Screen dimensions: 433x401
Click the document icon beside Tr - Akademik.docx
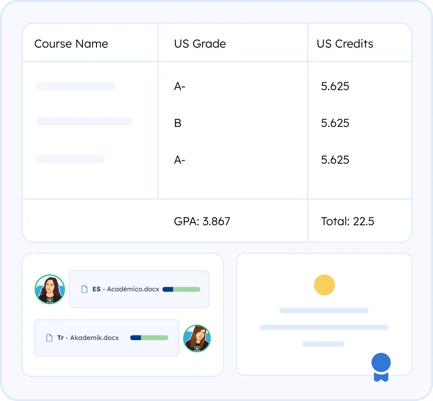tap(49, 338)
